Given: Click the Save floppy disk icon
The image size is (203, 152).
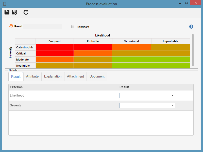Looking at the screenshot, I should 7,12.
